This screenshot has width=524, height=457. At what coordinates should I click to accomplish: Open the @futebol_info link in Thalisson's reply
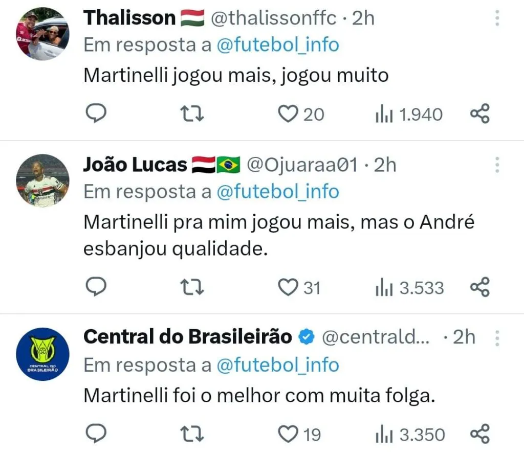[x=278, y=45]
